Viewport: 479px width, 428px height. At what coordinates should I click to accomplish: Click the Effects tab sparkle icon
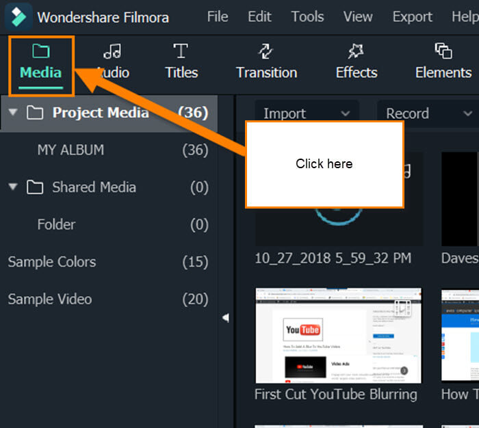point(356,51)
